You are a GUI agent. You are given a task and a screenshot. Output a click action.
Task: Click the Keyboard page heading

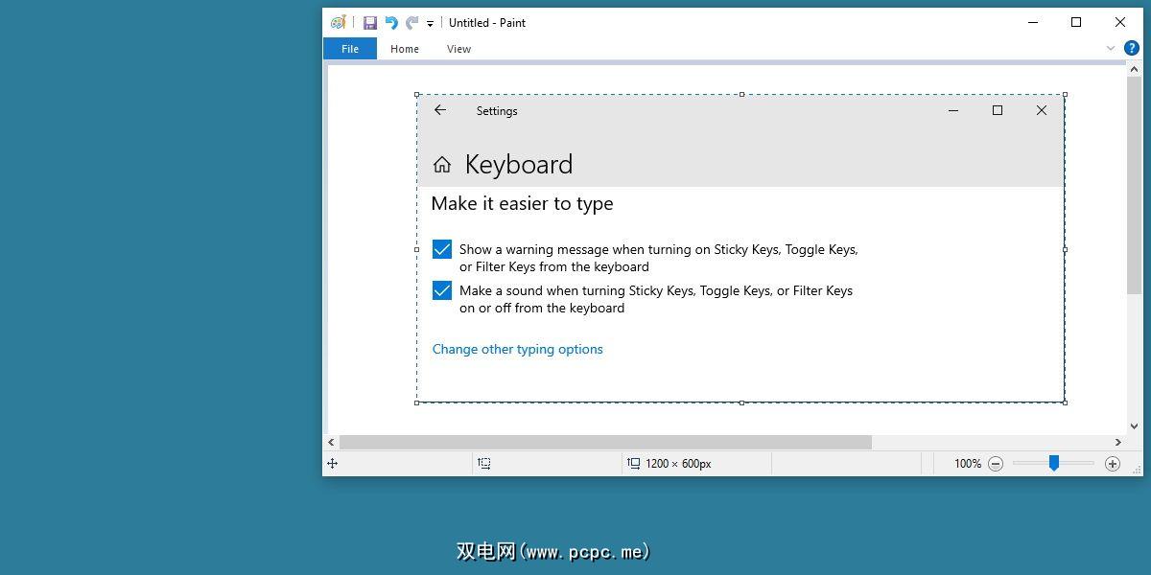[519, 165]
